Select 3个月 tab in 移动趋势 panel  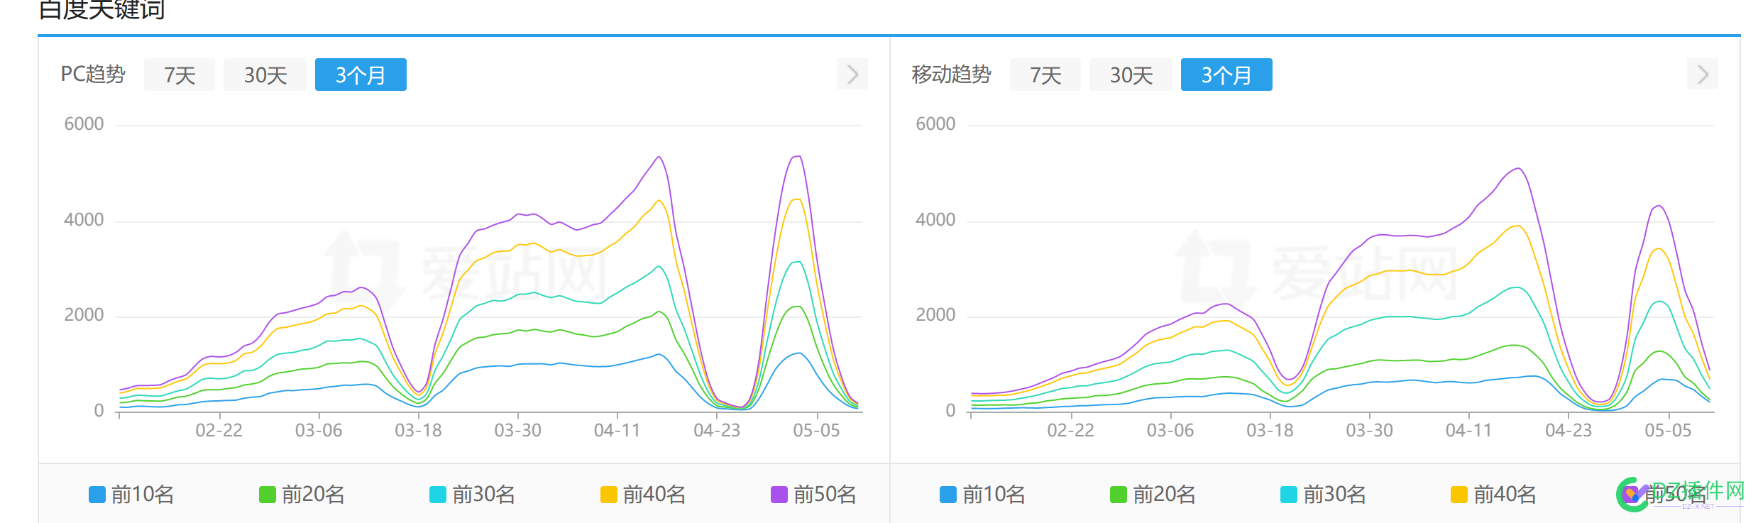(x=1226, y=75)
